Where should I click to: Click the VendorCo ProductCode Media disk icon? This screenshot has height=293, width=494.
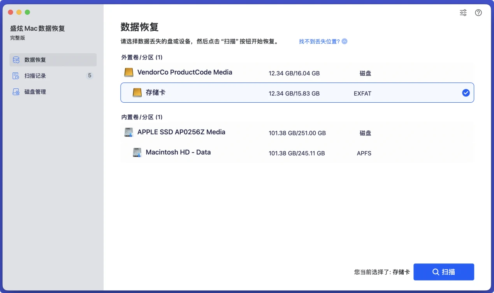(128, 72)
